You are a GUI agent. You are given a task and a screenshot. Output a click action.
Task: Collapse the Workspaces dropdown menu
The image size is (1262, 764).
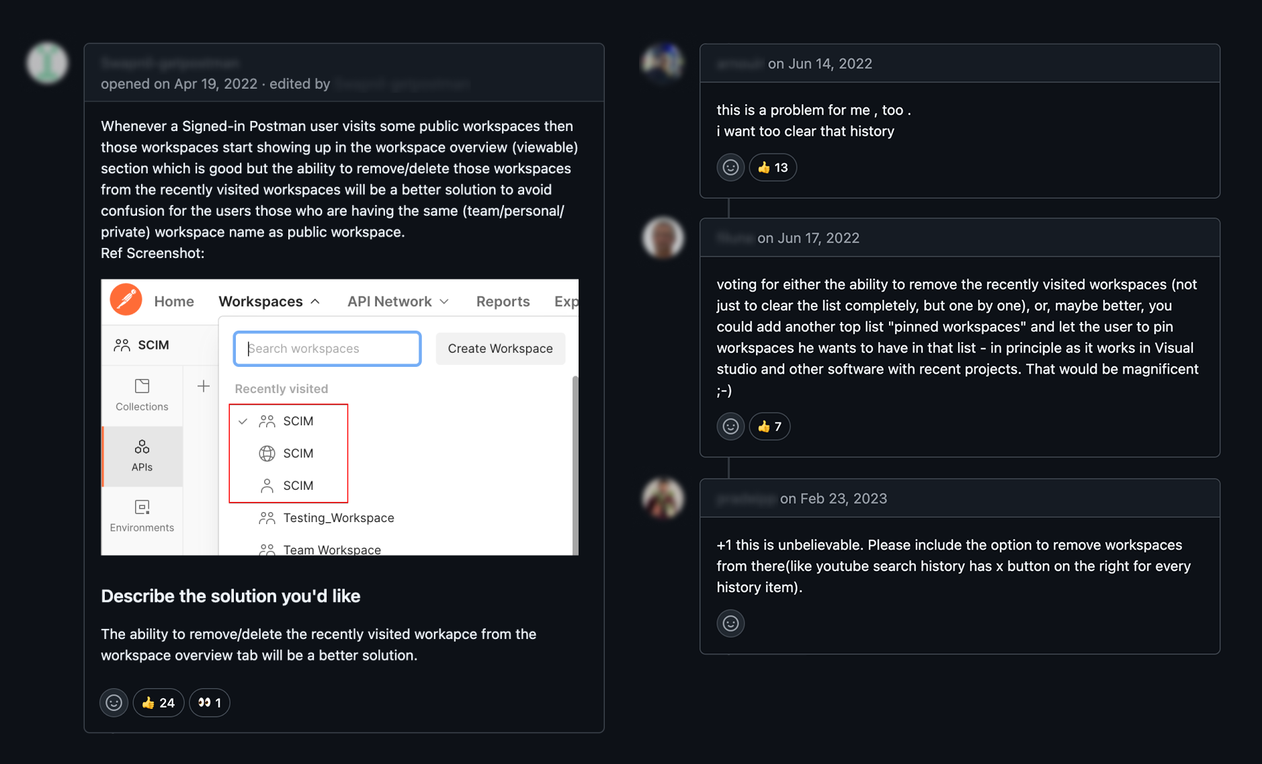tap(269, 302)
